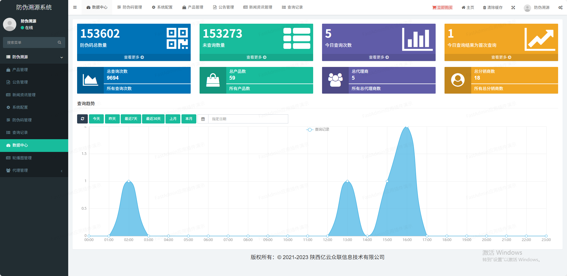567x276 pixels.
Task: Toggle fullscreen with the expand arrows icon
Action: coord(513,8)
